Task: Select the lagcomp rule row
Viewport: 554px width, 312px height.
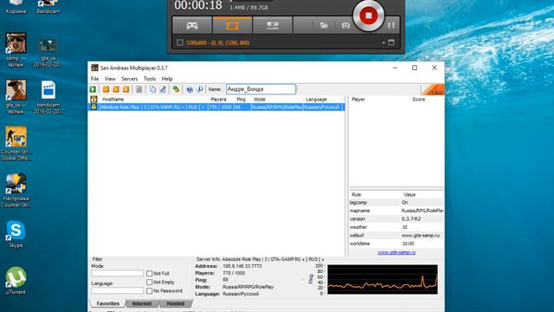Action: (396, 202)
